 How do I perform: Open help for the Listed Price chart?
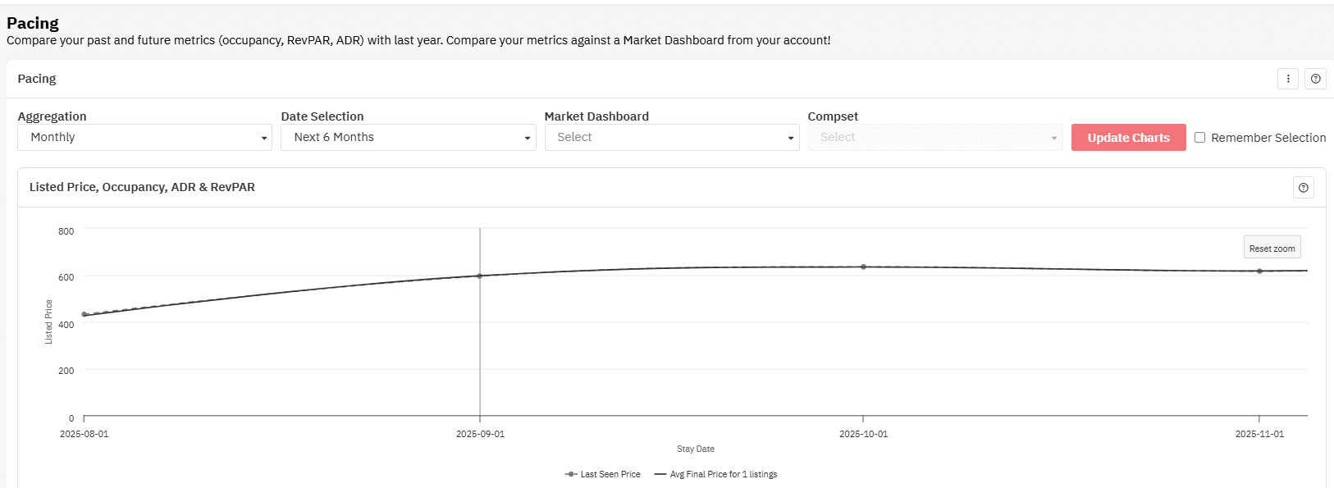pyautogui.click(x=1304, y=188)
